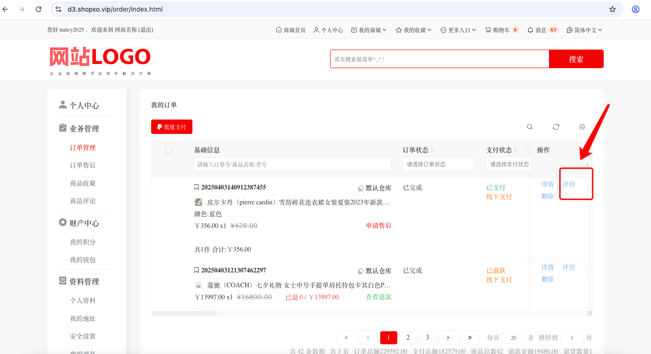Focus the 请输入订单号 filter input
Viewport: 651px width, 354px height.
coord(293,164)
